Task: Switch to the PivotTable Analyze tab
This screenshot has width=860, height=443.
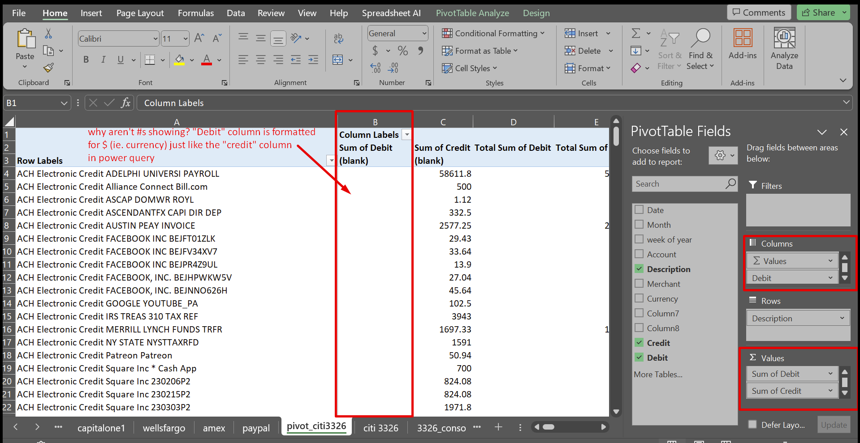Action: point(472,13)
